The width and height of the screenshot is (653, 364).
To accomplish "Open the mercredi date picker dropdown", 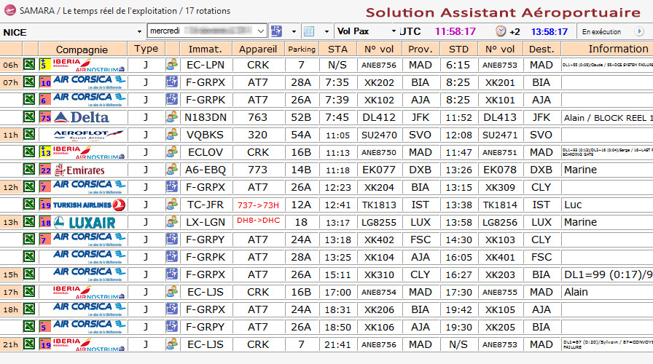I will tap(261, 31).
